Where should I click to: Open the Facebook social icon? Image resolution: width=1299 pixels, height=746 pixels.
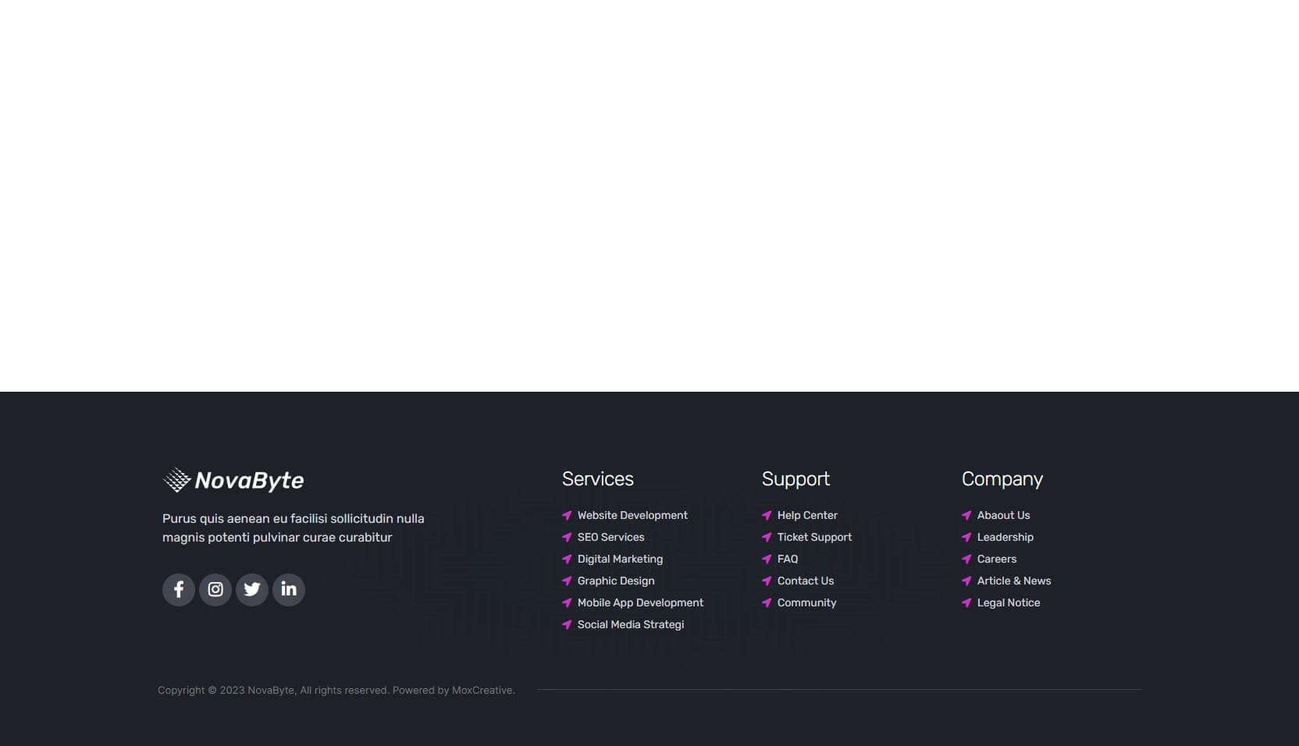tap(178, 590)
